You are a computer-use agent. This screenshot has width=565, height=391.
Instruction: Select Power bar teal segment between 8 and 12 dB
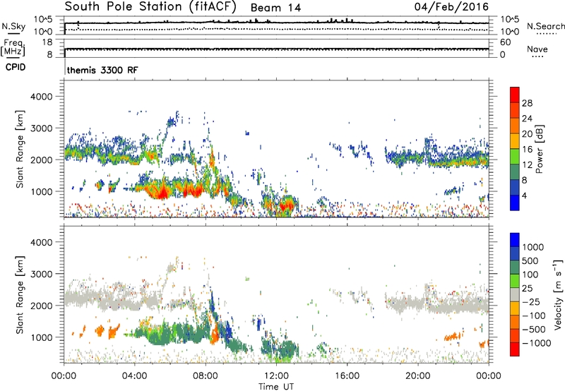pos(515,172)
